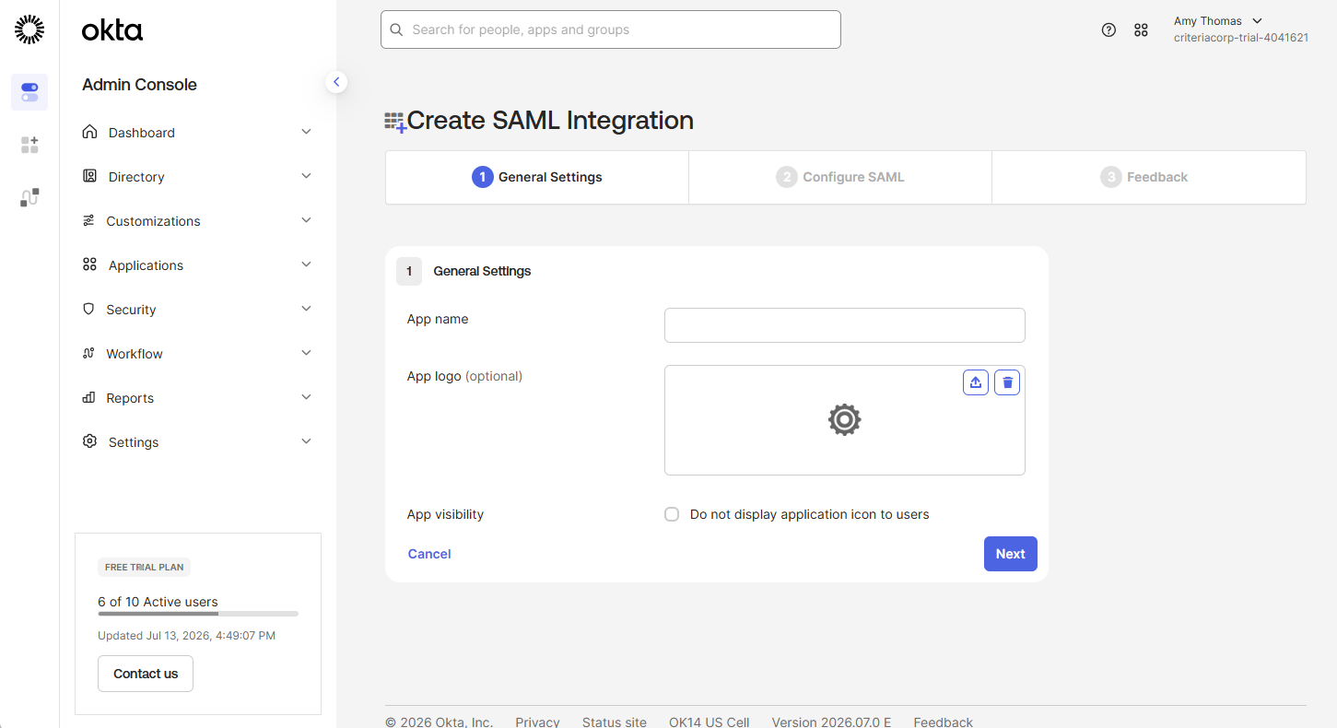Expand the Workflow menu chevron

[306, 353]
